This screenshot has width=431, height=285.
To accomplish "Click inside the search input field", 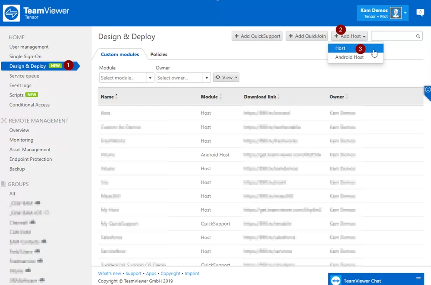I will 393,36.
